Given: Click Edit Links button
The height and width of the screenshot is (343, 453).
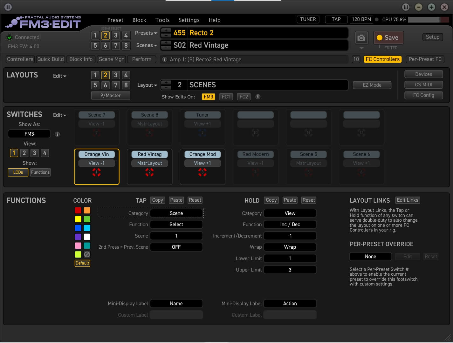Looking at the screenshot, I should tap(408, 200).
